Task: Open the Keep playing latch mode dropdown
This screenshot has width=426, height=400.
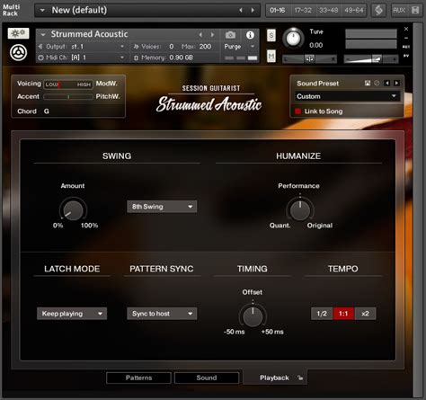Action: (72, 314)
